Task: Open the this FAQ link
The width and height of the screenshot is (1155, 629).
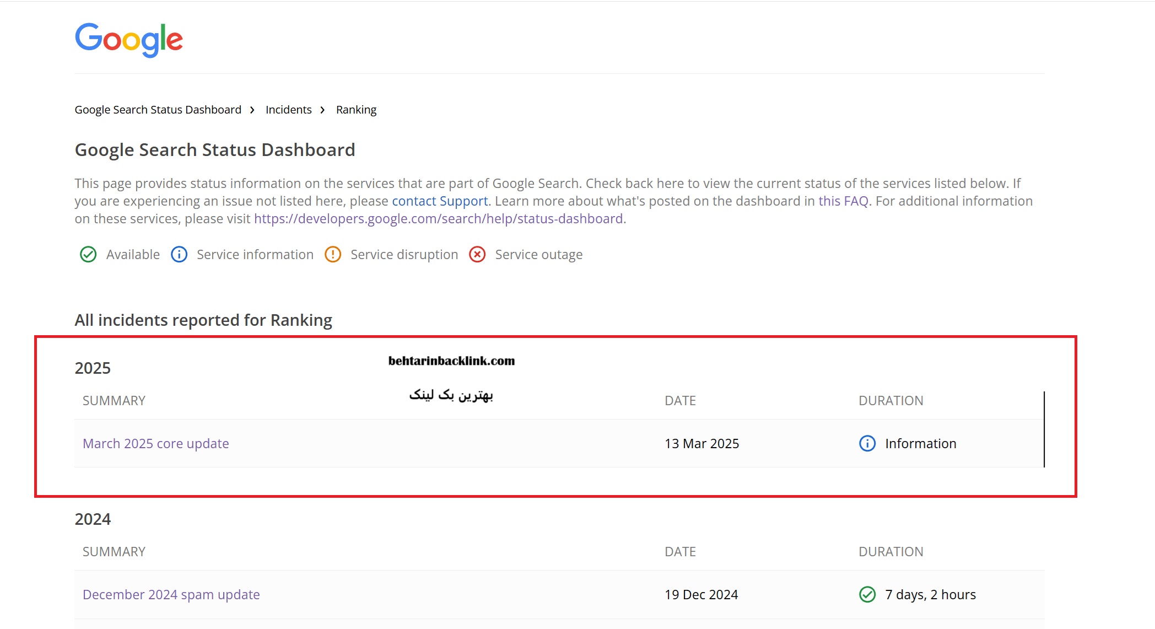Action: click(843, 201)
